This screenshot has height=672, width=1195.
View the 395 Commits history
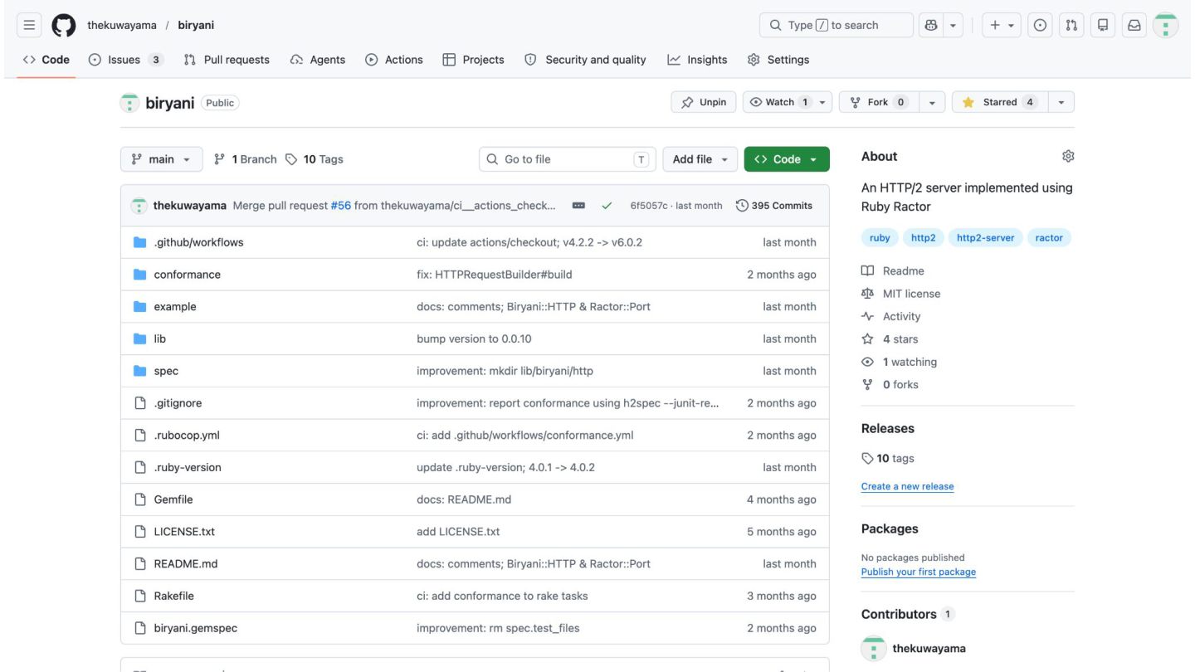774,206
